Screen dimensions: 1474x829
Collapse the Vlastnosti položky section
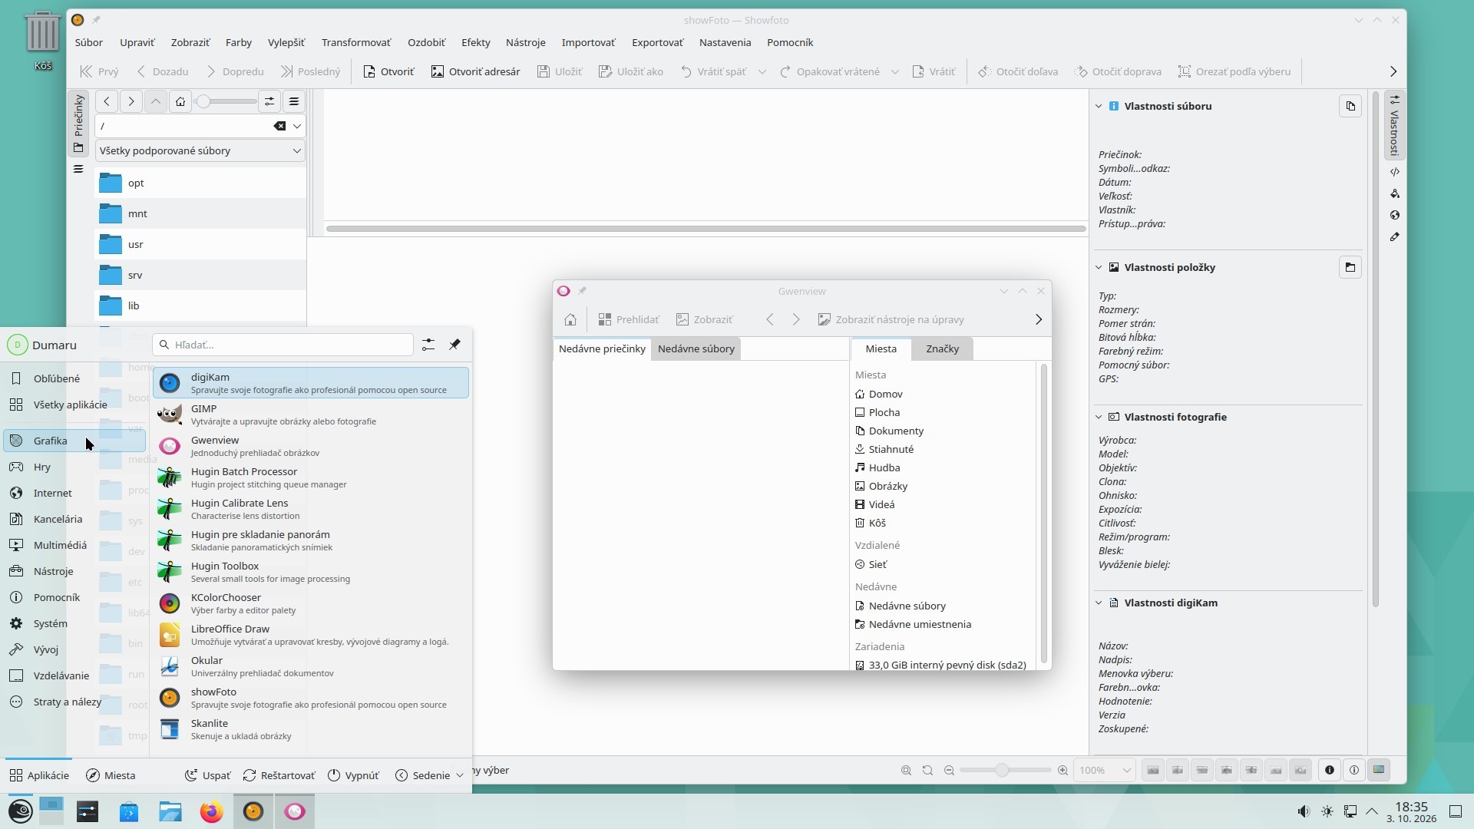pyautogui.click(x=1099, y=268)
